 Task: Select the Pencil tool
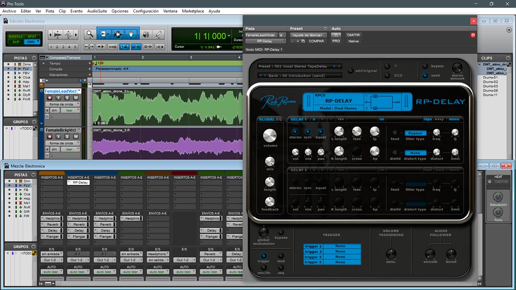pos(159,34)
